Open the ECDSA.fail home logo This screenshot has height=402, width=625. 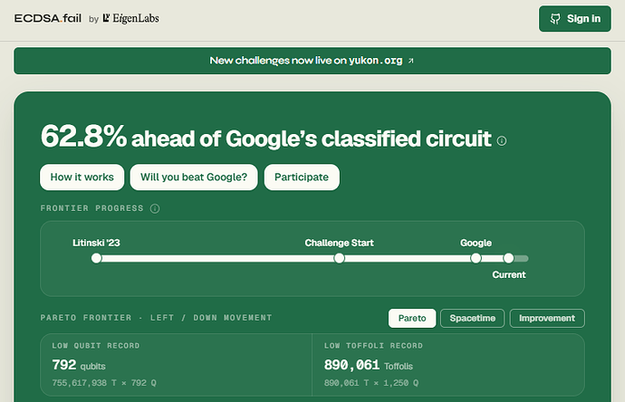click(48, 18)
